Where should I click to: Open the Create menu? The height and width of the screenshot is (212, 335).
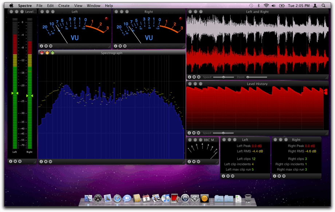[x=64, y=6]
